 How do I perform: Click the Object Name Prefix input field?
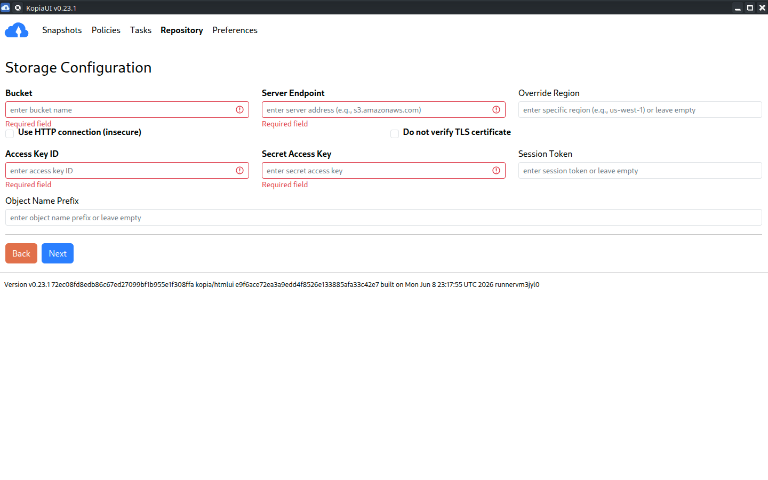(x=383, y=218)
